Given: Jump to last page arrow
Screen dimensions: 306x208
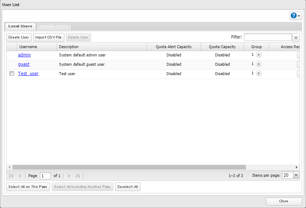Looking at the screenshot, I should coord(77,176).
